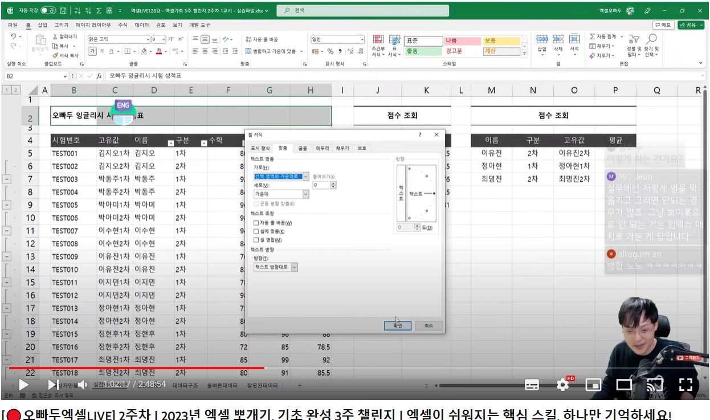Click the save icon in the title bar
The image size is (710, 420).
pyautogui.click(x=62, y=10)
